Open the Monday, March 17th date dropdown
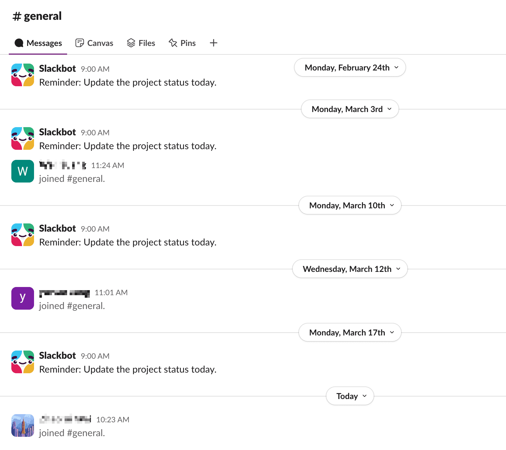 point(350,333)
